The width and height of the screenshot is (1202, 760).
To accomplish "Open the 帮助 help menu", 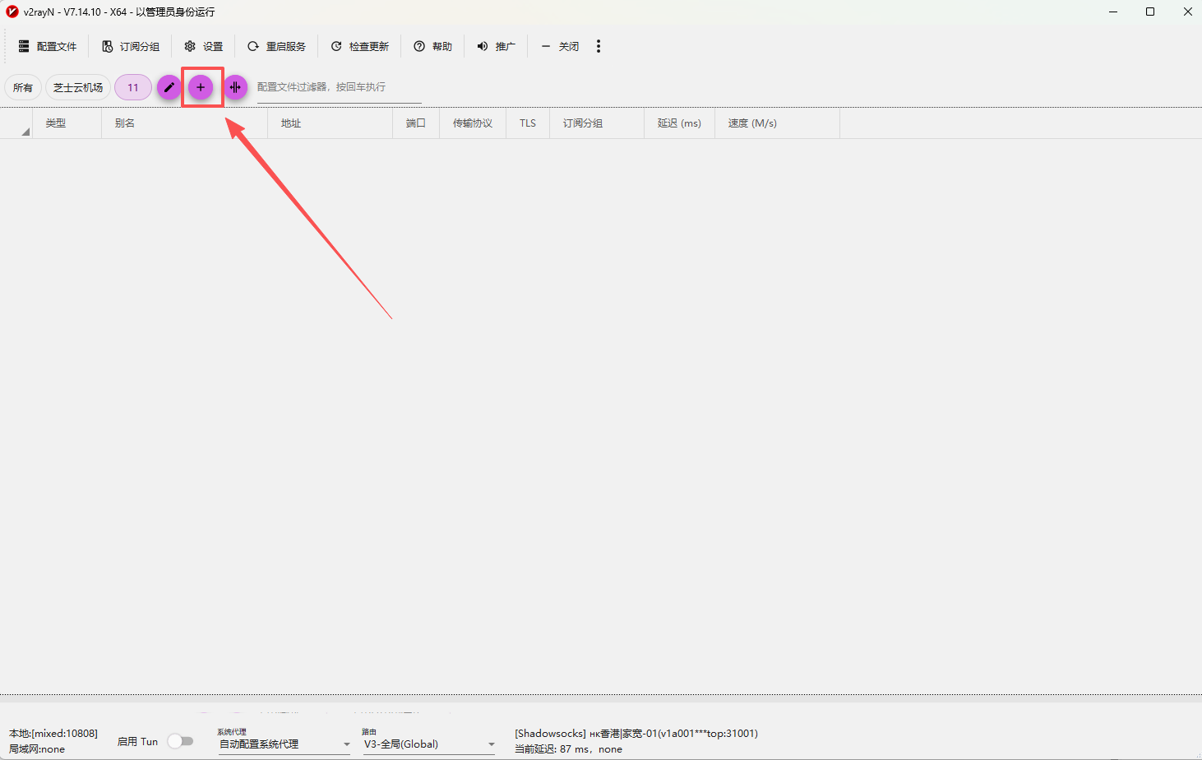I will pos(432,46).
